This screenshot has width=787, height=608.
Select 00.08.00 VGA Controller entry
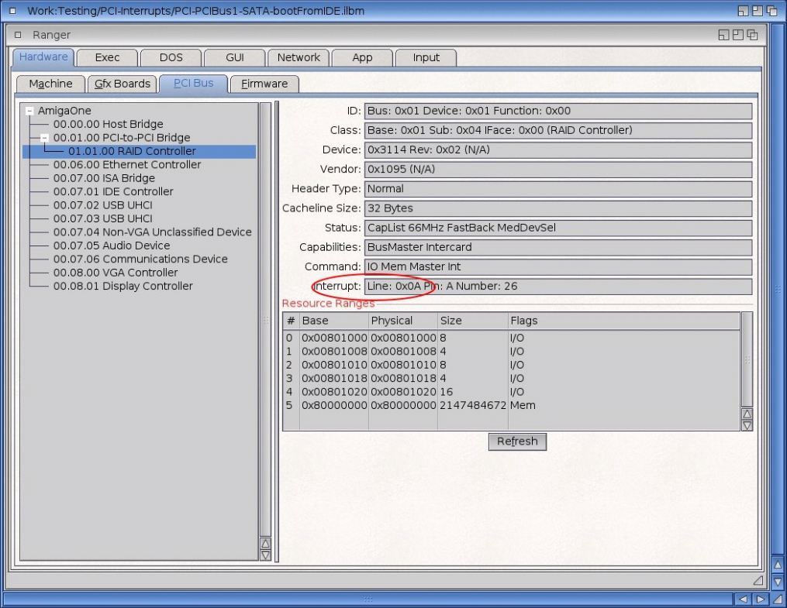(116, 273)
